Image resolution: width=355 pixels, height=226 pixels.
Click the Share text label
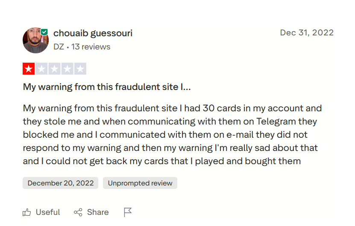(98, 212)
